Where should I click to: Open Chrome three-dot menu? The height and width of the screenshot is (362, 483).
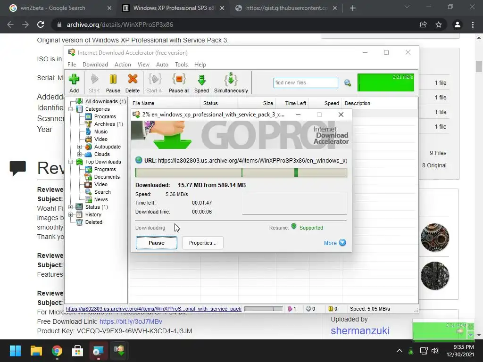[x=473, y=25]
